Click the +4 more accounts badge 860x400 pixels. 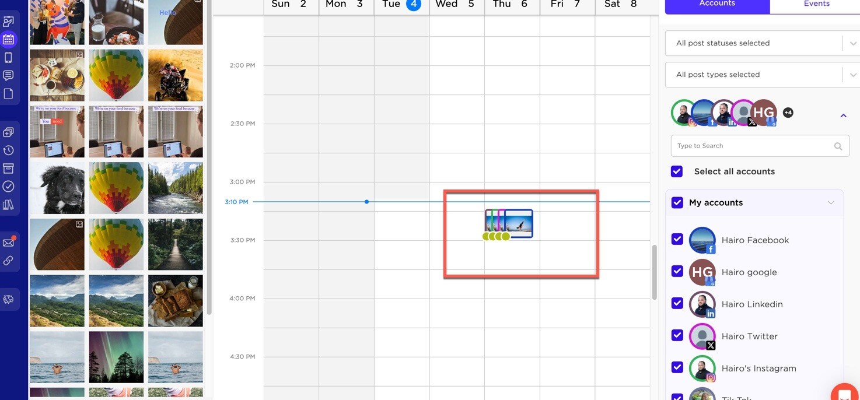788,113
